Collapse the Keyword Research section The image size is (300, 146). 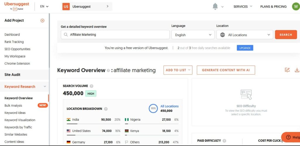(x=45, y=87)
